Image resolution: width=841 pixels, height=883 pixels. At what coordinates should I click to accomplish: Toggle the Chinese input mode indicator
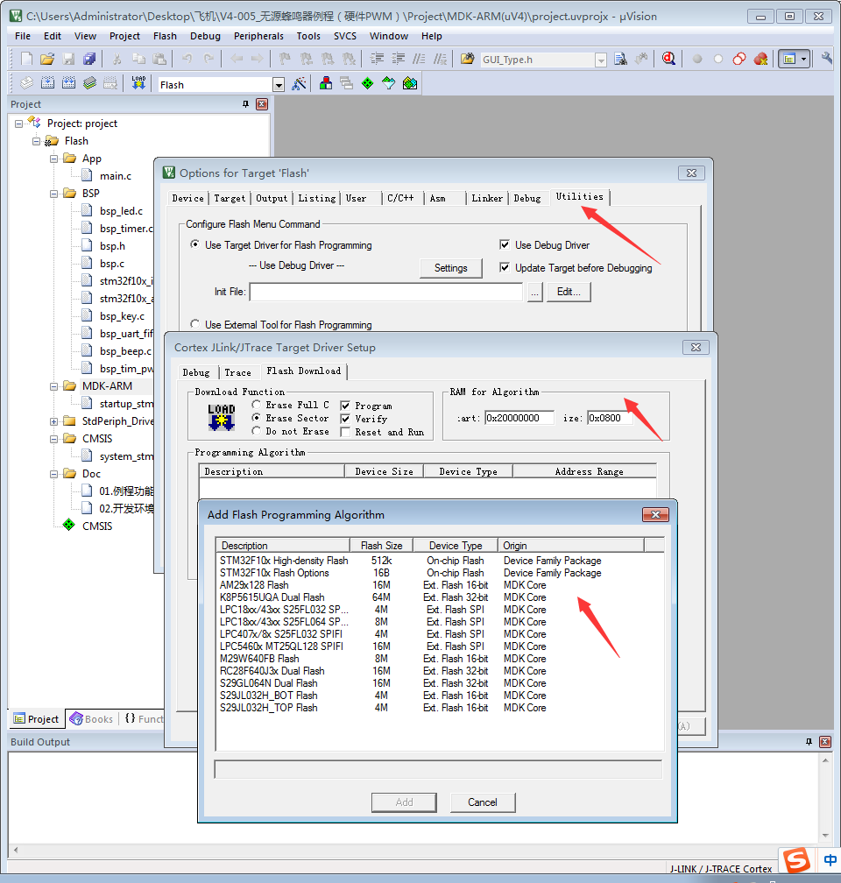coord(830,860)
